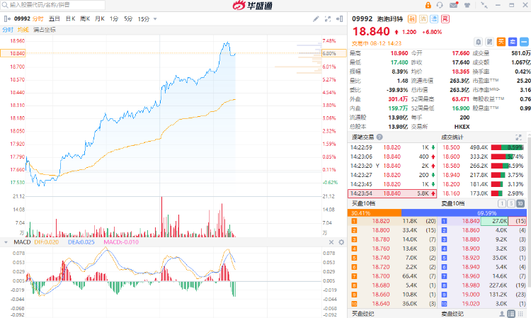Click the 沽 short-sell tag icon
This screenshot has width=531, height=318.
(x=423, y=19)
